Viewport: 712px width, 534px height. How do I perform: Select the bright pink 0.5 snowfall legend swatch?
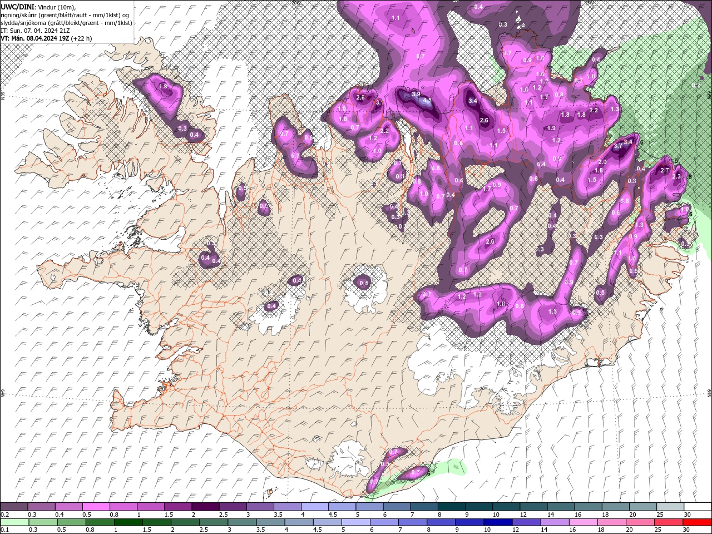click(x=96, y=507)
